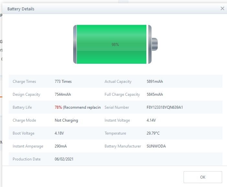The width and height of the screenshot is (227, 187).
Task: Select the Instant Amperage value 290mA
Action: (x=61, y=146)
